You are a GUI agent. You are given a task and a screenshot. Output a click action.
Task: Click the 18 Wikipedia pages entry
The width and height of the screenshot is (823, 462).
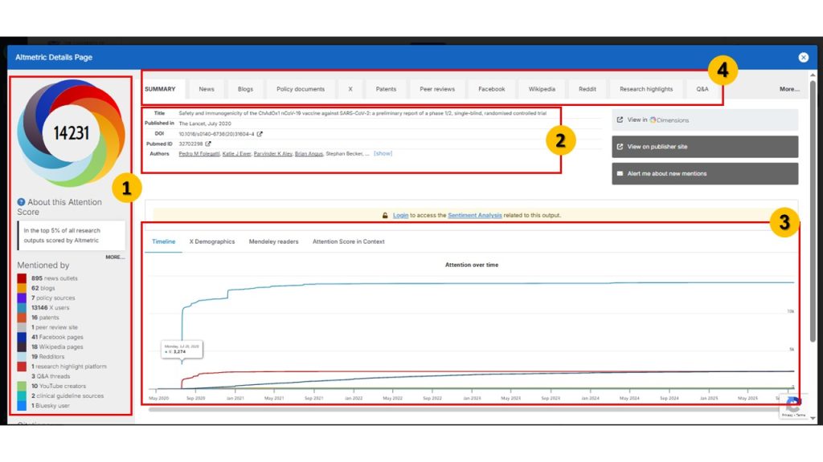point(57,346)
